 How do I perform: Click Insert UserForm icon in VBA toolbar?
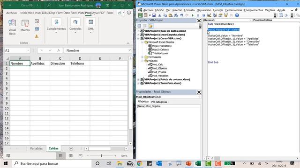click(x=146, y=15)
